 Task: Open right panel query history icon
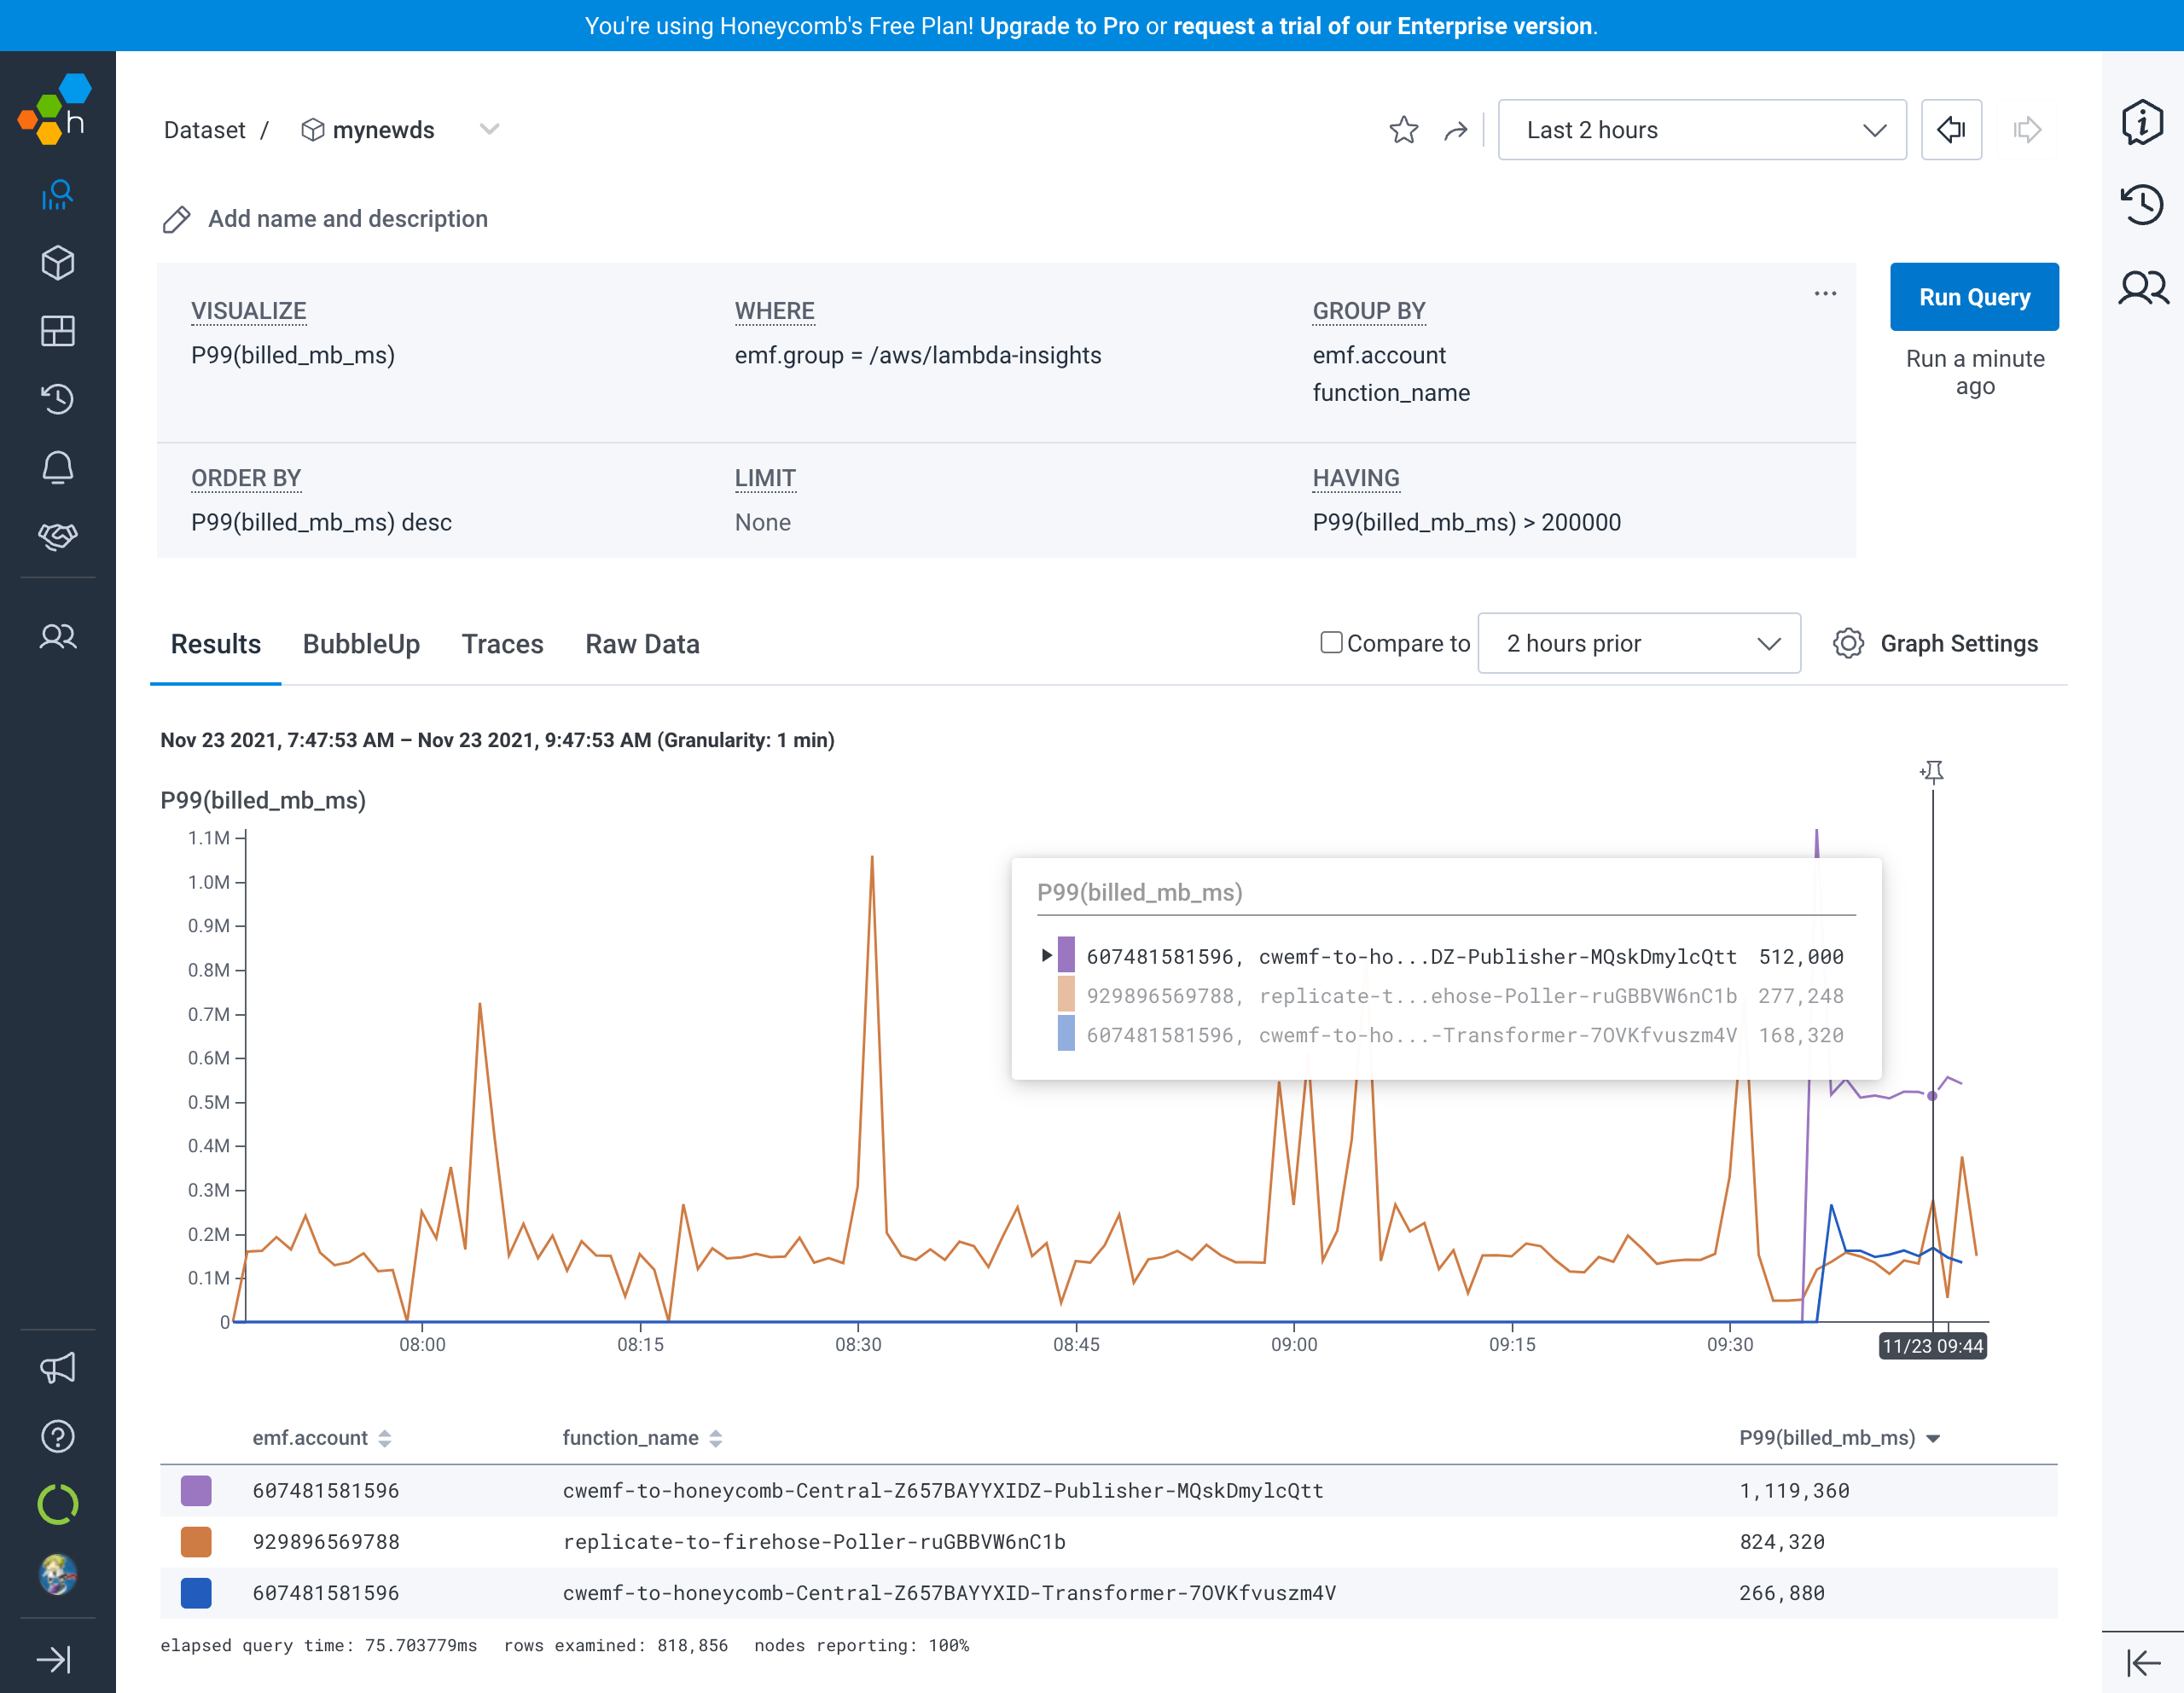pos(2142,205)
